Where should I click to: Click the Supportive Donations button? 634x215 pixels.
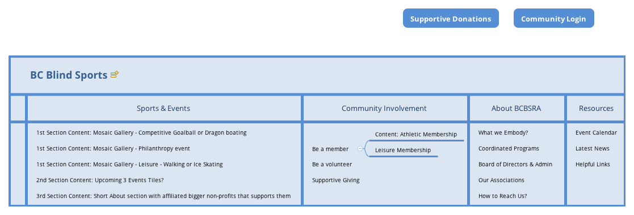tap(451, 19)
